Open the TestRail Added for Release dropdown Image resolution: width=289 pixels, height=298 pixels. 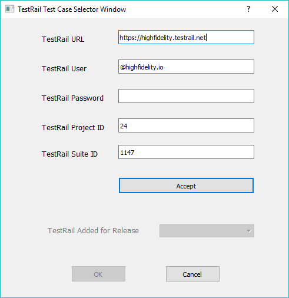click(207, 231)
